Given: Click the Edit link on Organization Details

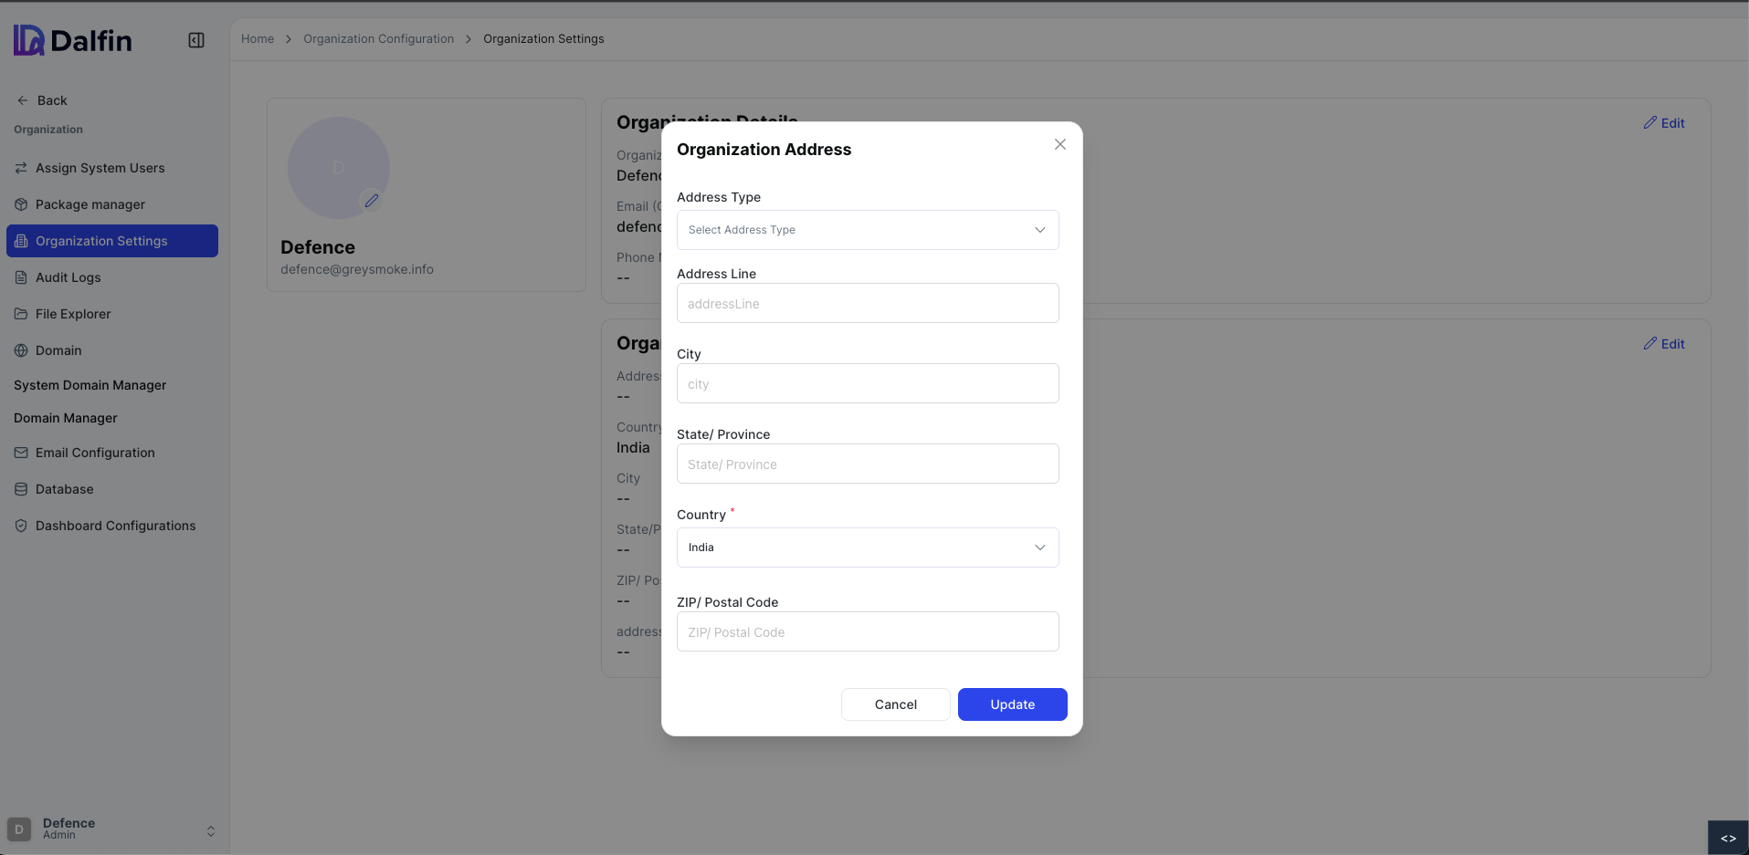Looking at the screenshot, I should point(1663,123).
